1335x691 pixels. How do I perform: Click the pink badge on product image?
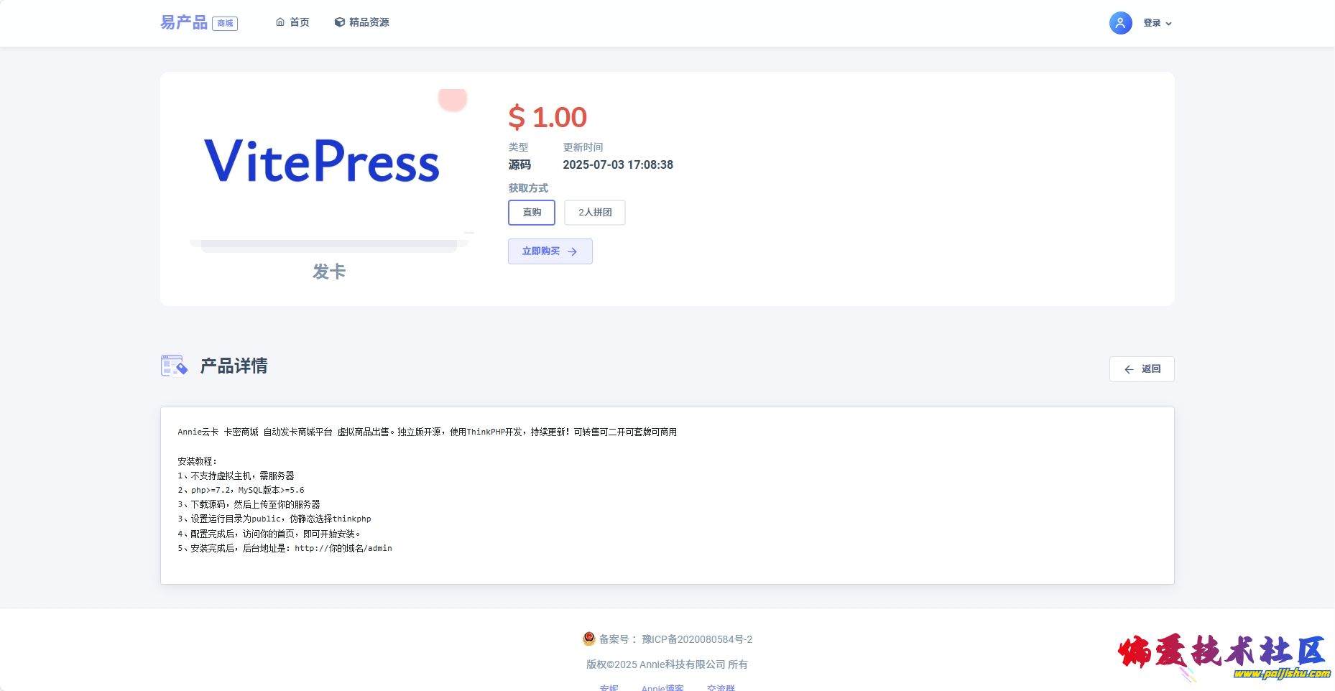click(453, 99)
